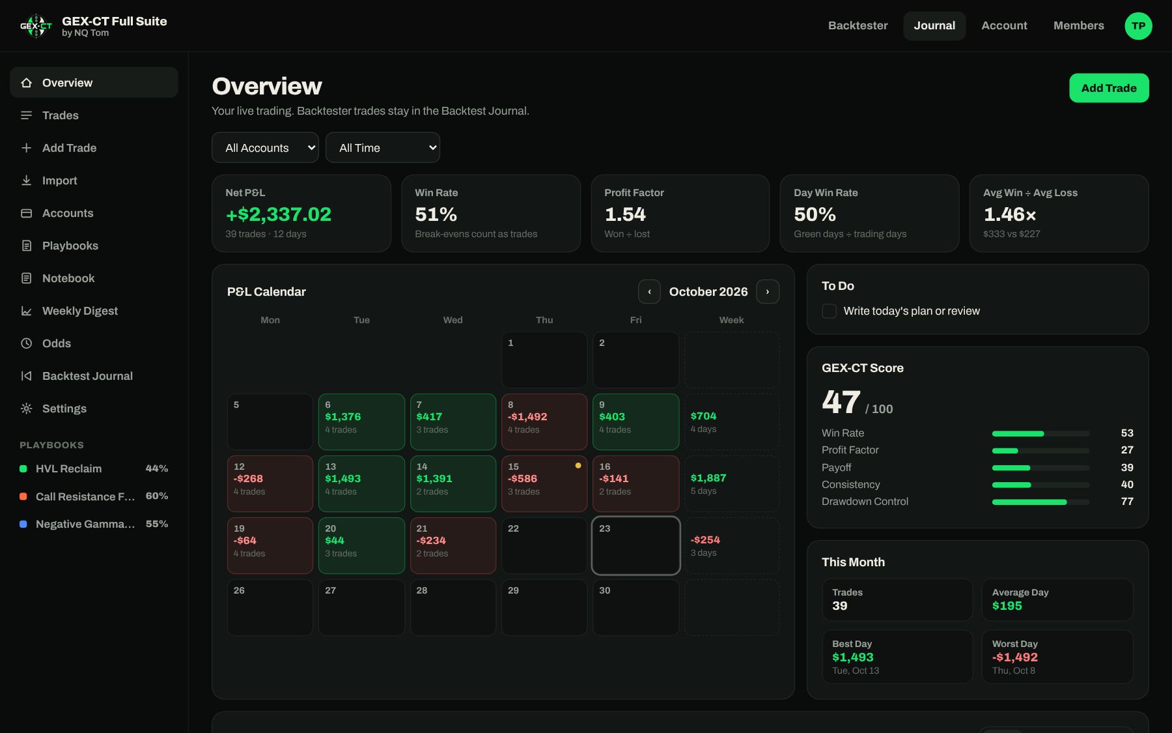Click the green HVL Reclaim color dot
The height and width of the screenshot is (733, 1172).
click(x=23, y=468)
